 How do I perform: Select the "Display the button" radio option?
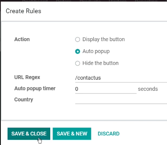coord(78,39)
